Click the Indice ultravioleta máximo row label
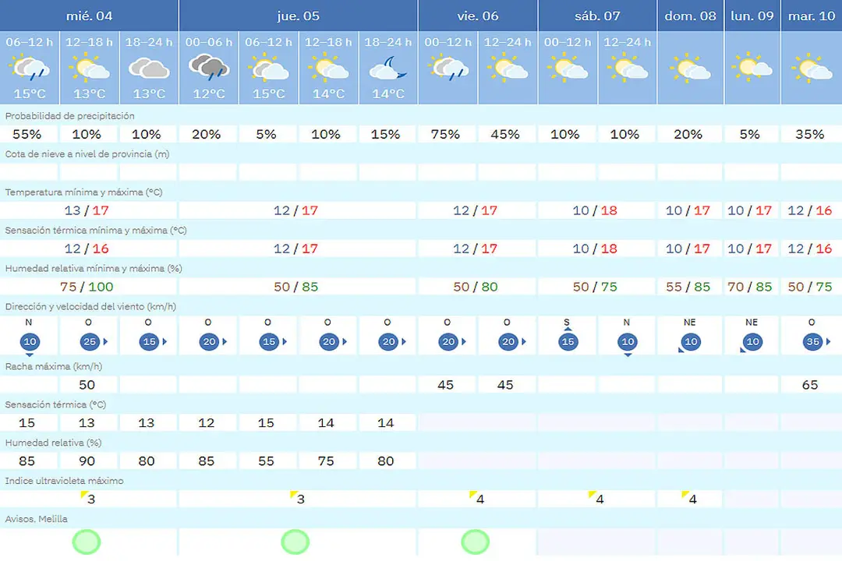The width and height of the screenshot is (842, 561). coord(65,481)
